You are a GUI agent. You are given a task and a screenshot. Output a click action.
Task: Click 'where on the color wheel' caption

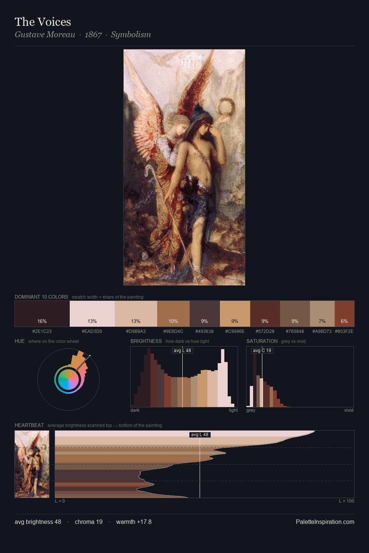pos(54,341)
